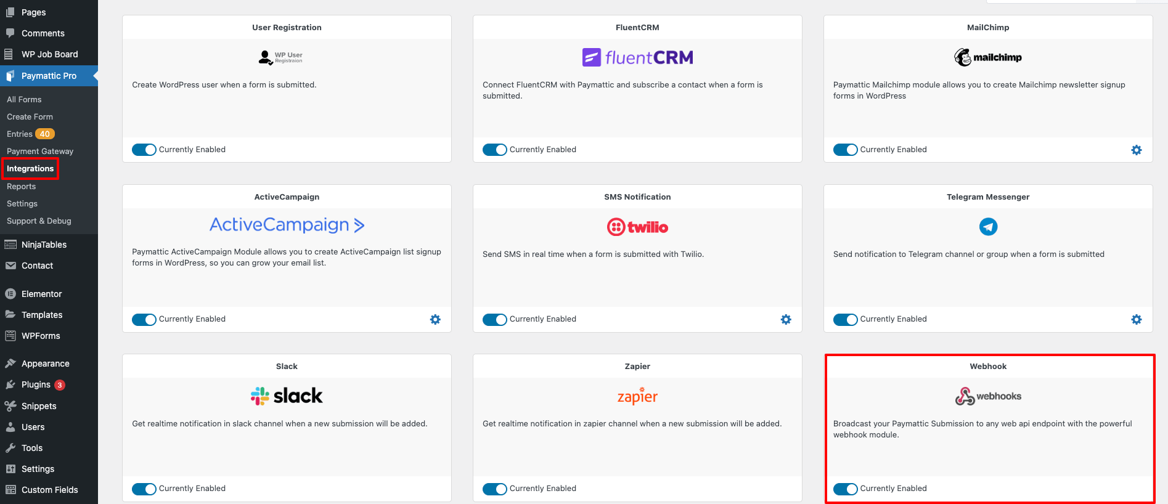Click the Snippets scissors icon
This screenshot has width=1168, height=504.
click(x=10, y=406)
